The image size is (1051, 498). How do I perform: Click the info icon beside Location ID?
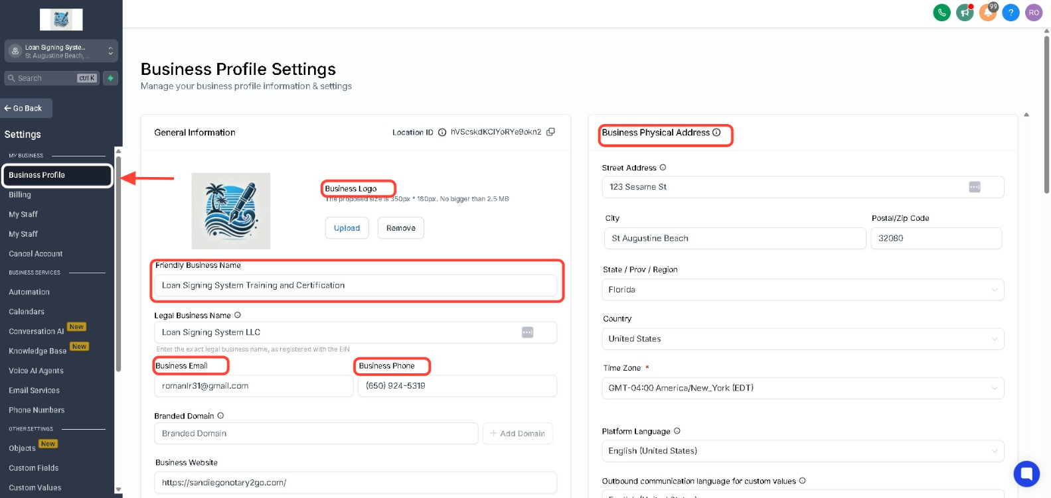coord(442,133)
